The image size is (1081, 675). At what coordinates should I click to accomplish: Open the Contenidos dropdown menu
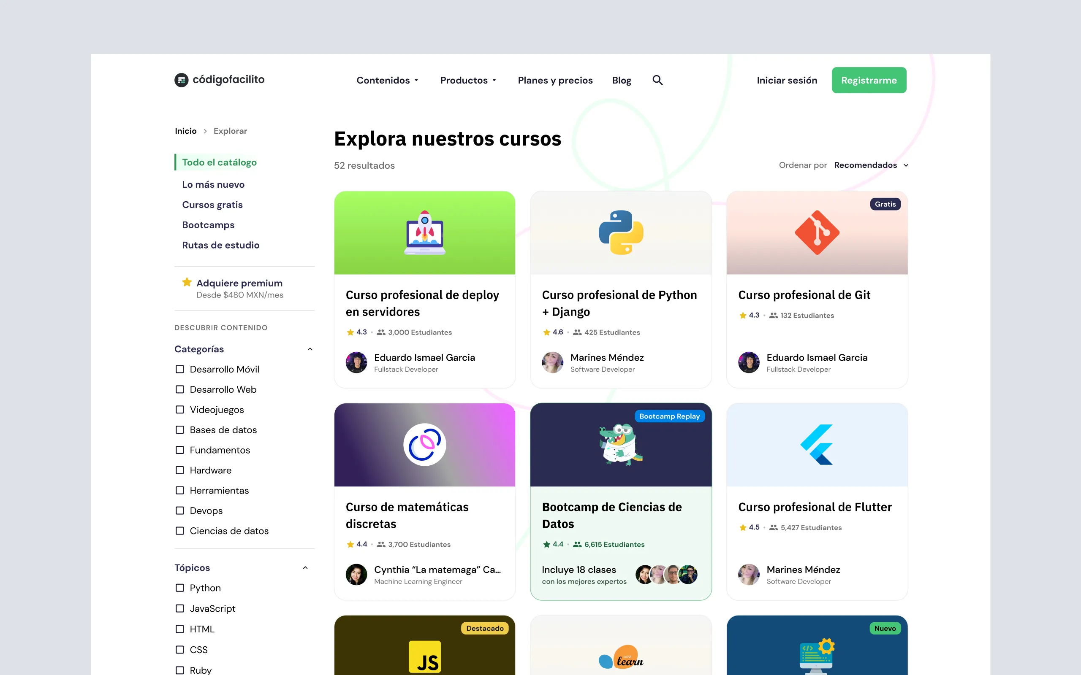(x=387, y=80)
